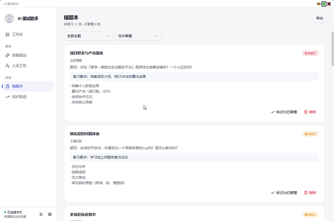Viewport: 334px width, 221px height.
Task: Close the AI 面试助手 window
Action: tap(329, 4)
